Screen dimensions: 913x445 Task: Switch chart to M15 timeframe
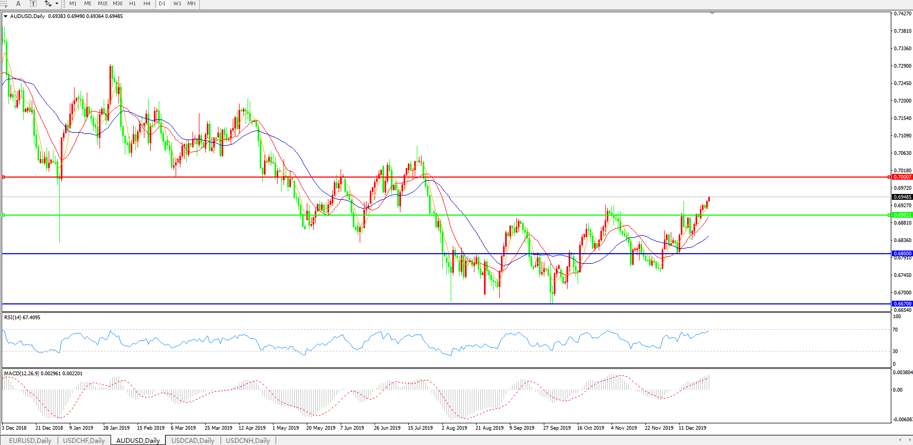point(103,4)
